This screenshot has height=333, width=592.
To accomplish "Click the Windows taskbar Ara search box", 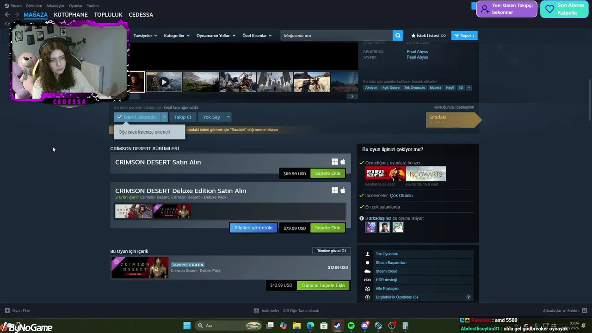I will (x=229, y=326).
